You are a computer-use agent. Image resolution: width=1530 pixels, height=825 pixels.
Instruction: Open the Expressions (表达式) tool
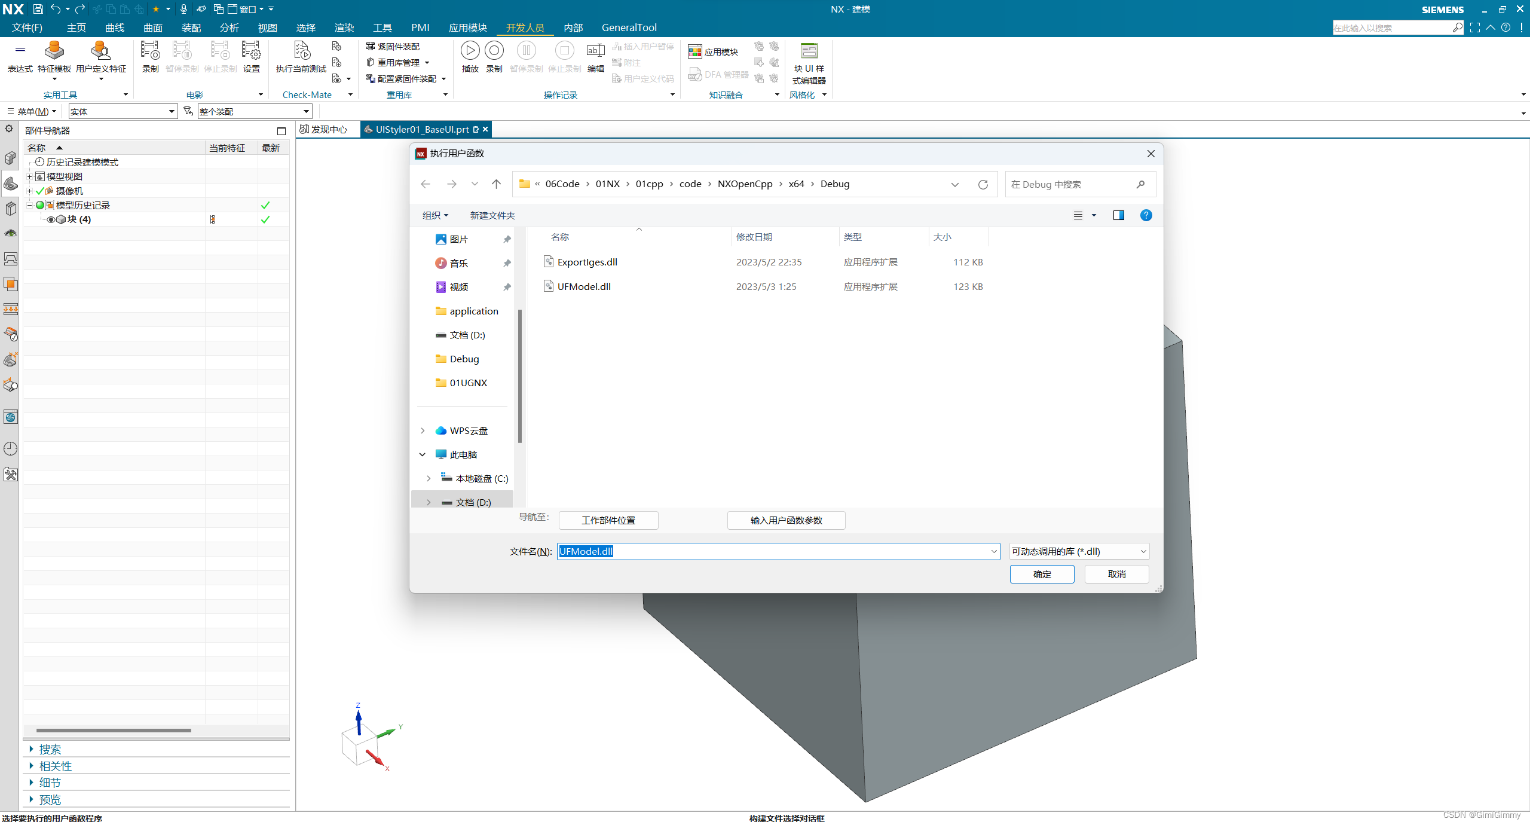click(x=20, y=57)
